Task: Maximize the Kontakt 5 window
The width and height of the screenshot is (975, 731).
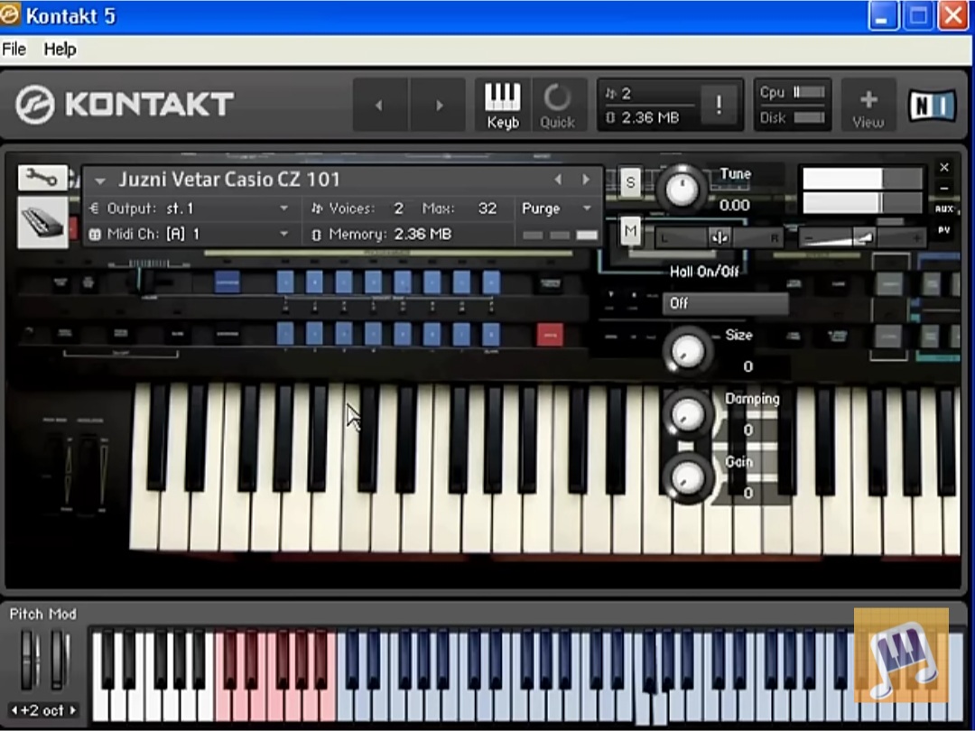Action: click(918, 16)
